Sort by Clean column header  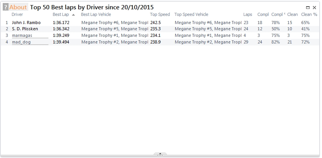tap(293, 14)
